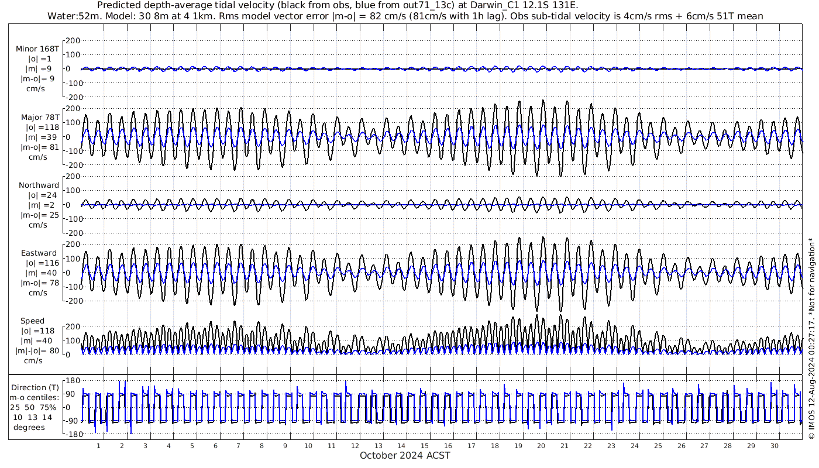Image resolution: width=819 pixels, height=468 pixels.
Task: Click day '20' on the time axis
Action: pyautogui.click(x=541, y=446)
